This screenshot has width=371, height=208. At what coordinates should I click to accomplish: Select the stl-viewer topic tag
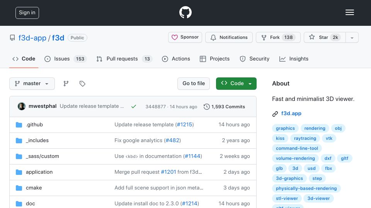(x=287, y=198)
